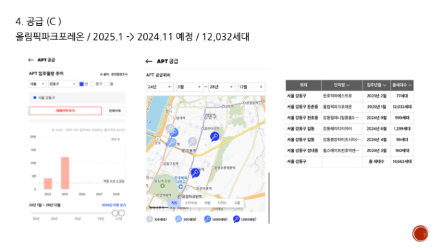Image resolution: width=441 pixels, height=248 pixels.
Task: Enable the 월 (month) checkbox
Action: point(106,84)
